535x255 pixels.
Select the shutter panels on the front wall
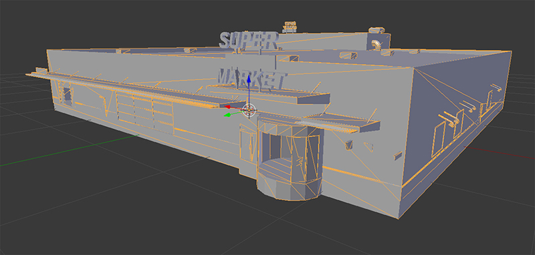(x=144, y=110)
